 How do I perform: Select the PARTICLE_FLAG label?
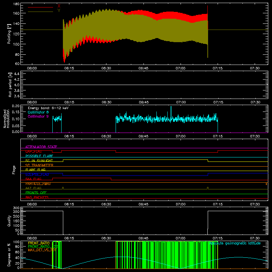point(38,184)
